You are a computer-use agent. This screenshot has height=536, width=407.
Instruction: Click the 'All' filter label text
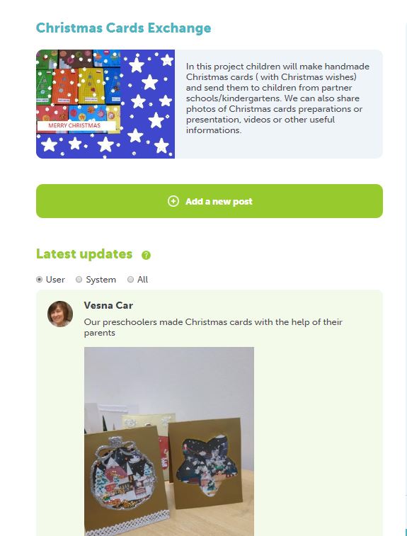tap(142, 280)
